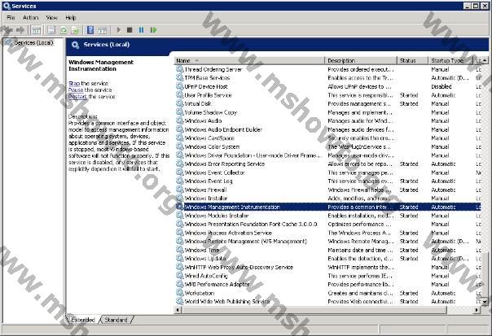Select World Wide Web Publishing Service row
Viewport: 492px width, 336px height.
pyautogui.click(x=327, y=302)
